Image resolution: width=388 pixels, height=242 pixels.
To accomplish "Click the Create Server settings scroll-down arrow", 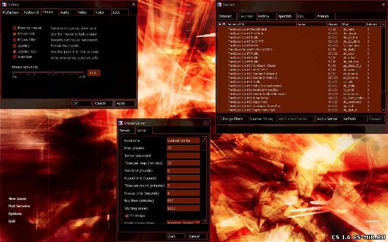I will (204, 221).
